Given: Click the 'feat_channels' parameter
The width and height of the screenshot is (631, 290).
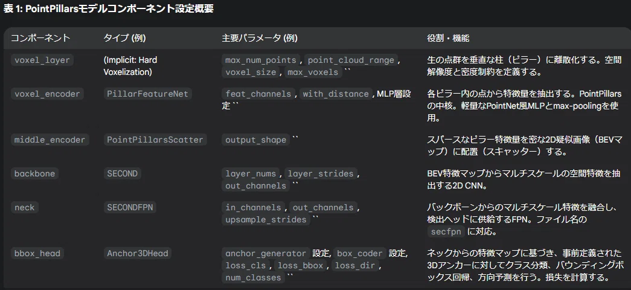Looking at the screenshot, I should pos(258,94).
